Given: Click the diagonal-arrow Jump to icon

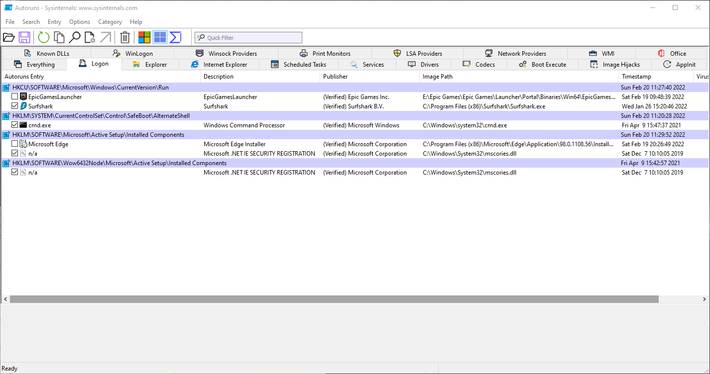Looking at the screenshot, I should point(106,37).
